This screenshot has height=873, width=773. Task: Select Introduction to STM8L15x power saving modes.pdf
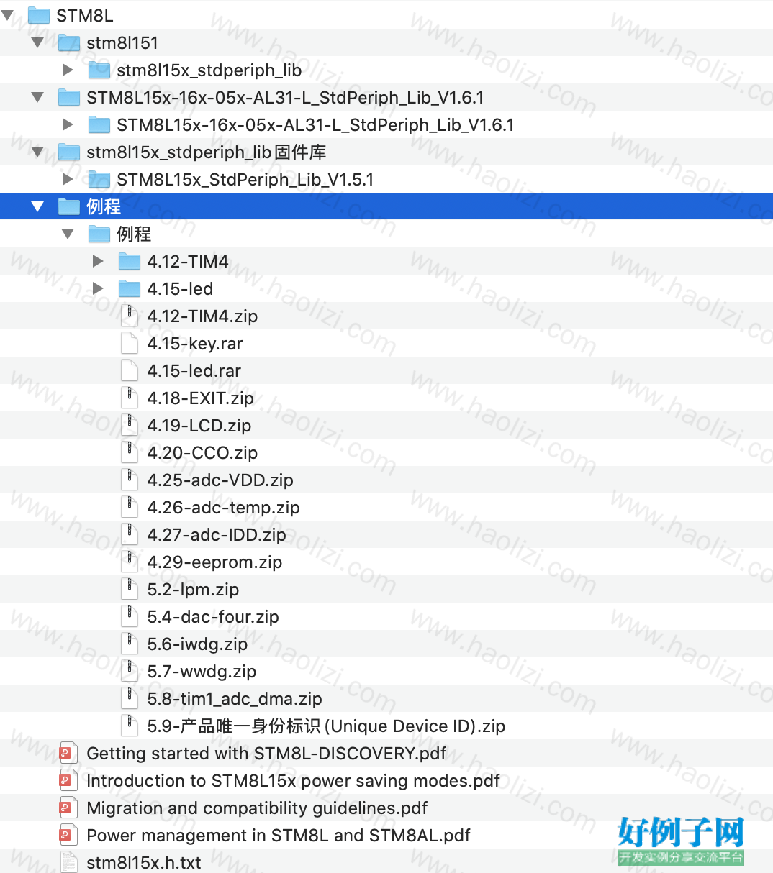tap(293, 781)
